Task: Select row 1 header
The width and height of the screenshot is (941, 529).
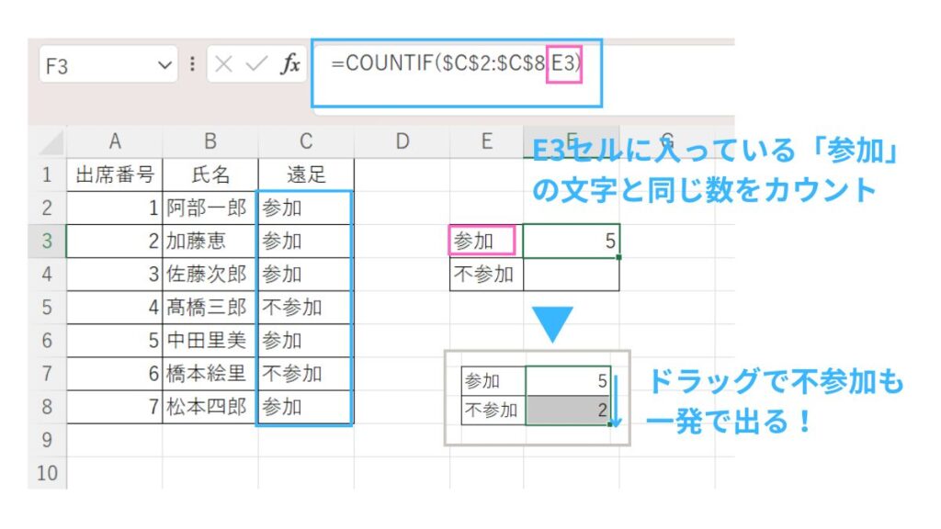Action: [47, 174]
